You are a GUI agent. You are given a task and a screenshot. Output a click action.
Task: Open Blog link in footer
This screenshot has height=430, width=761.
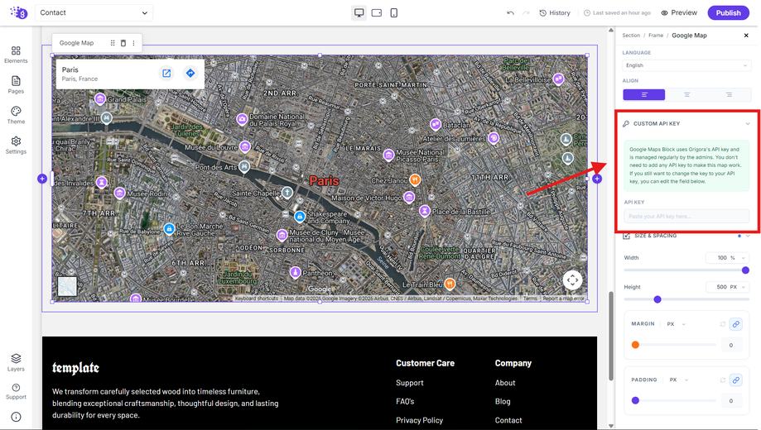(503, 401)
